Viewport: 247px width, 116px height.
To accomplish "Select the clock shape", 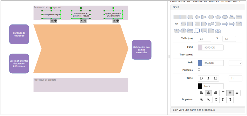I will tap(177, 31).
